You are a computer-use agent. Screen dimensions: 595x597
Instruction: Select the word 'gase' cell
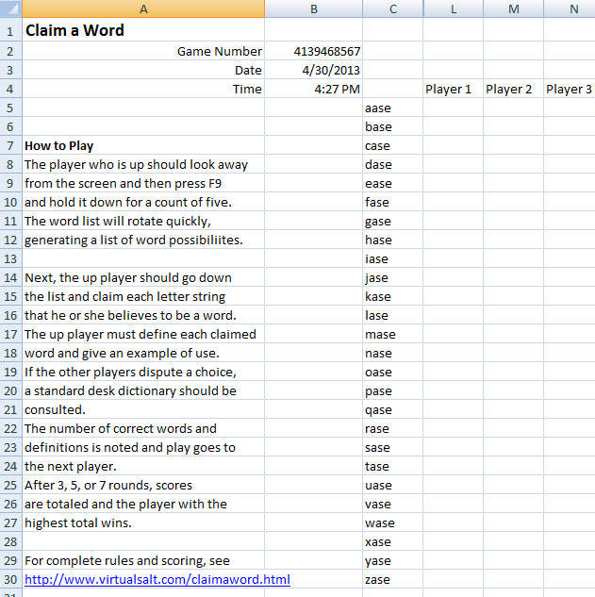[x=393, y=221]
